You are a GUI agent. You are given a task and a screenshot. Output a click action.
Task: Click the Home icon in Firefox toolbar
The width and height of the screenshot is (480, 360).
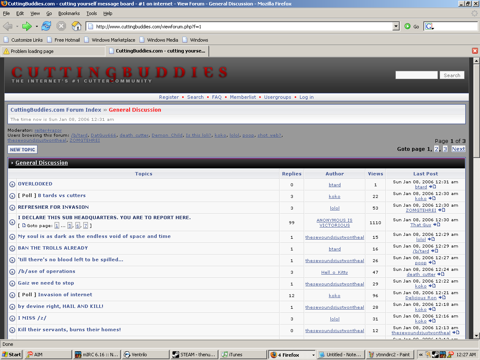77,26
